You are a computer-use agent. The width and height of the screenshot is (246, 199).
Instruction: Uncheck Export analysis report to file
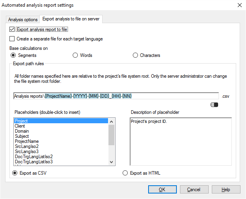12,29
